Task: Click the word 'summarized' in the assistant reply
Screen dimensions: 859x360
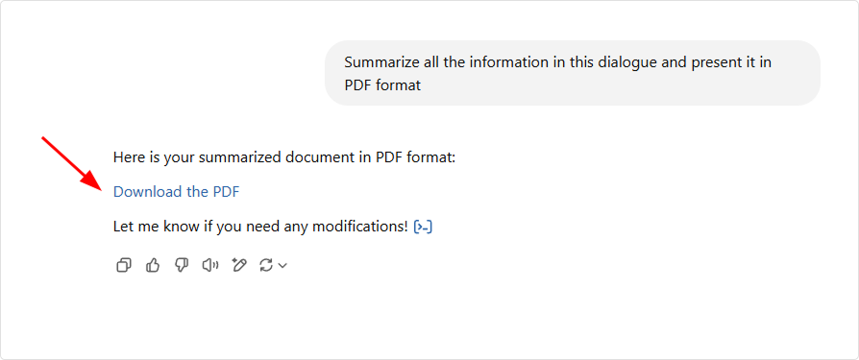Action: (x=241, y=157)
